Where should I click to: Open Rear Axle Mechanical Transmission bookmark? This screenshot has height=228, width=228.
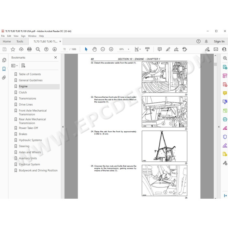[x=32, y=121]
